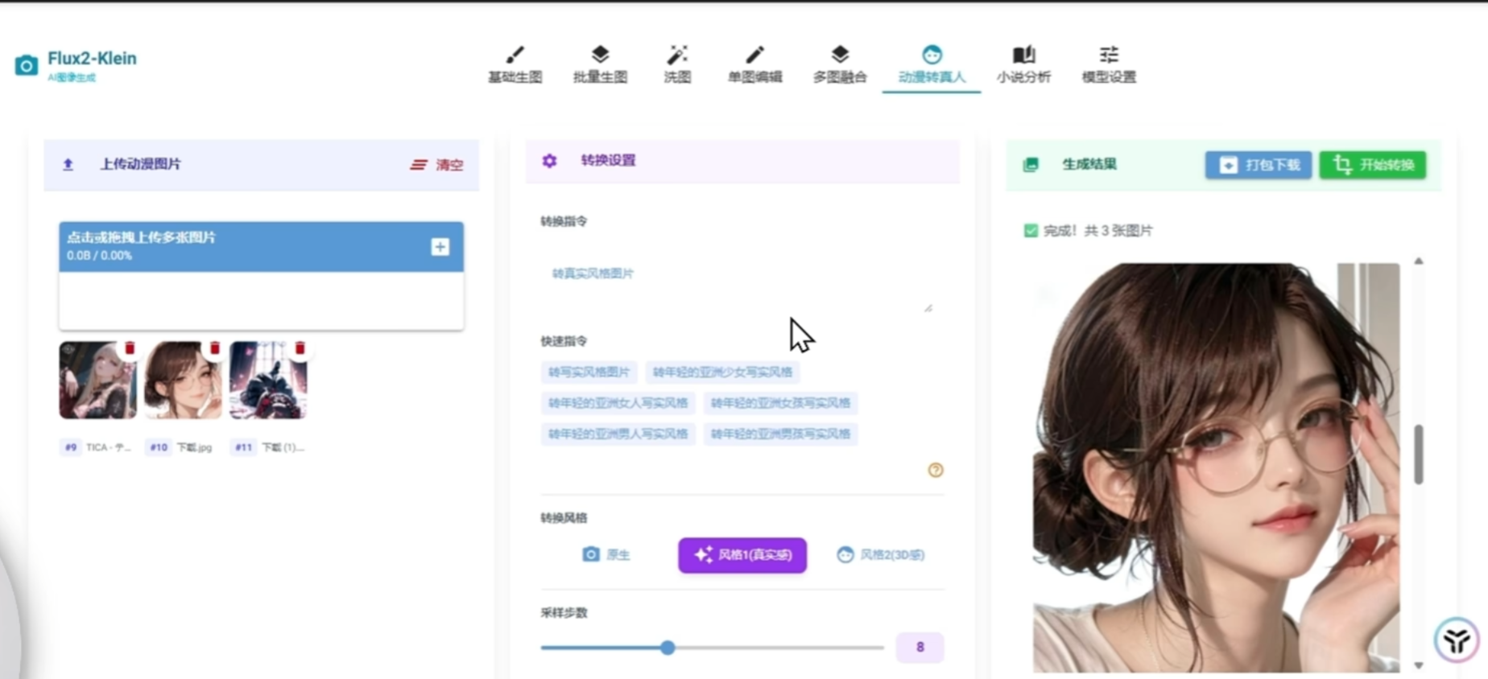Click the #10 下载.jpg file label

[181, 447]
